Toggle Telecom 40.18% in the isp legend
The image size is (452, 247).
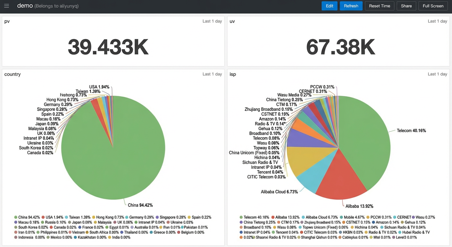coord(255,217)
